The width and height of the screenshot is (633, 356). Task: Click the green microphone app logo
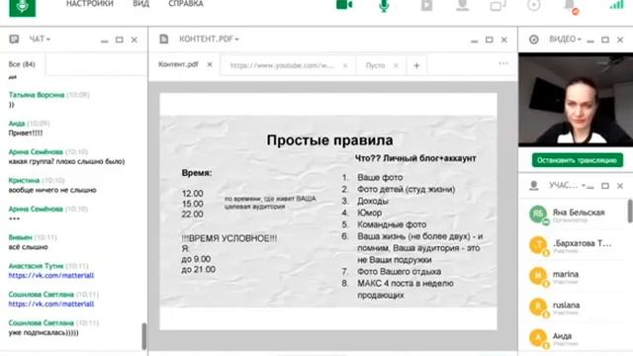22,7
